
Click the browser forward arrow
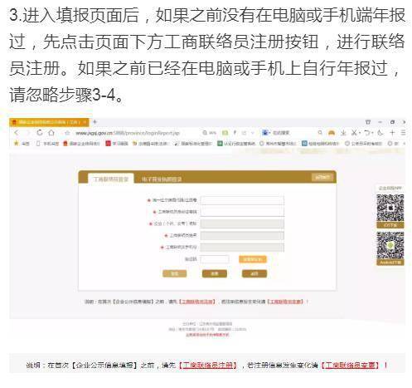pos(27,133)
